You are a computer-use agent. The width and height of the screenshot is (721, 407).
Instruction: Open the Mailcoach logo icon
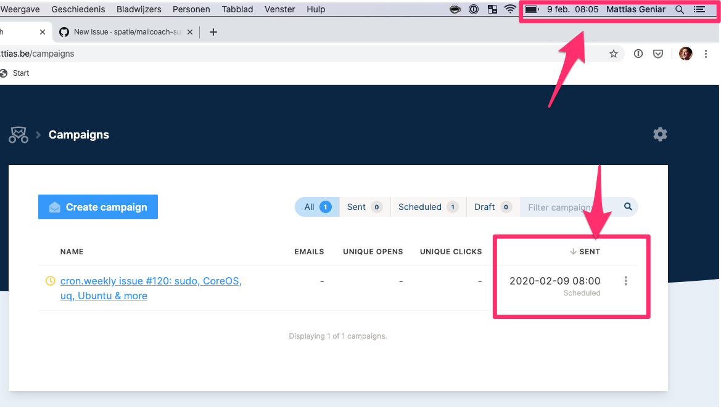pos(18,134)
